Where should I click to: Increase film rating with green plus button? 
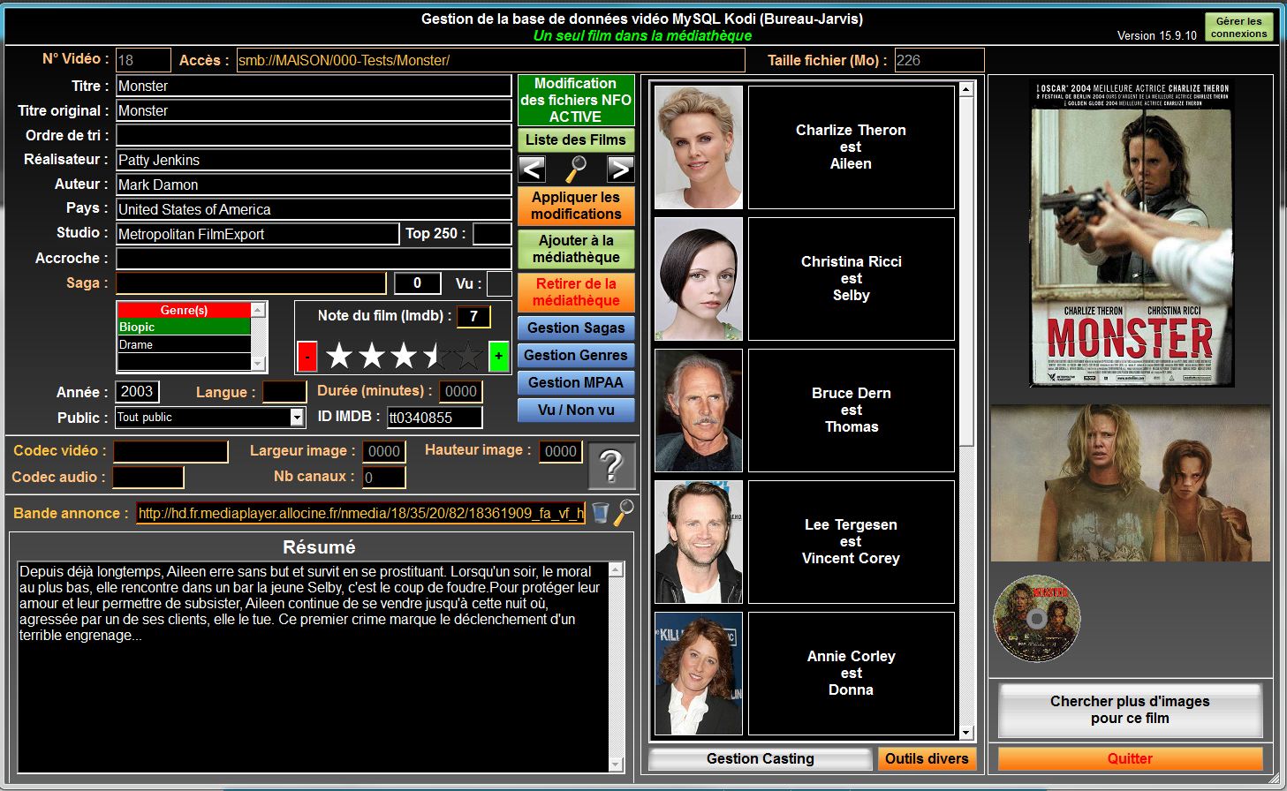(499, 357)
